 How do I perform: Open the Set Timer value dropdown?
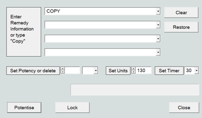[196, 71]
